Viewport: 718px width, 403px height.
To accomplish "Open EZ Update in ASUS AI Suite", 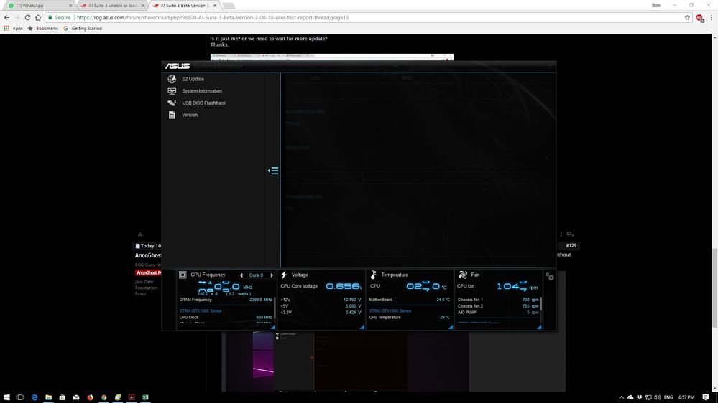I will coord(193,79).
